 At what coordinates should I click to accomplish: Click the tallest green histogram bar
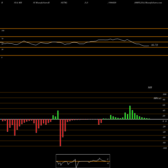pos(130,113)
